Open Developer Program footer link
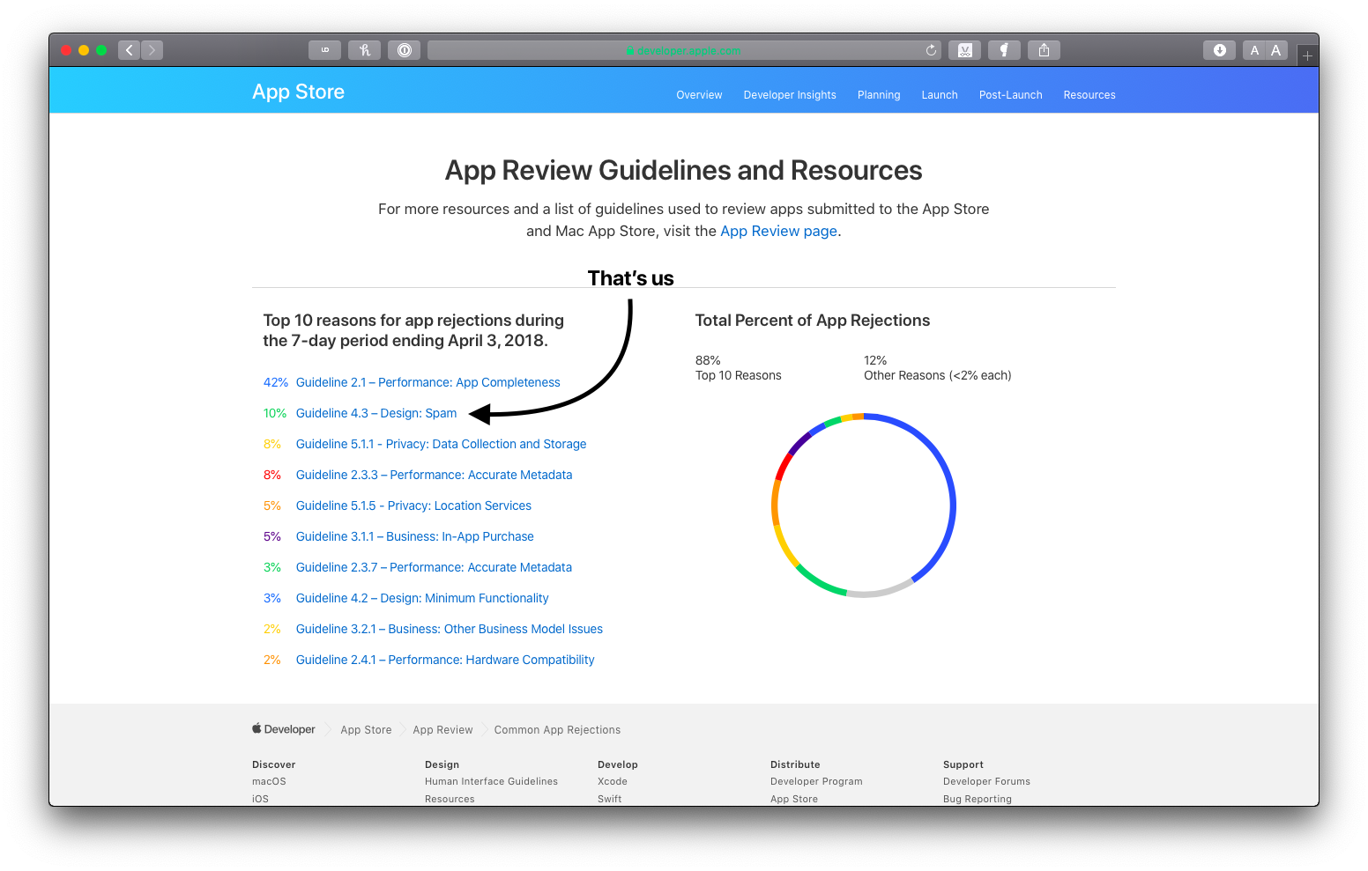Screen dimensions: 1368x871 pos(816,781)
